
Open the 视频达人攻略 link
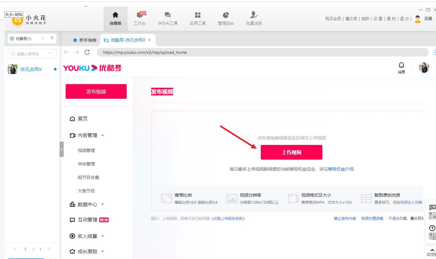pyautogui.click(x=411, y=202)
